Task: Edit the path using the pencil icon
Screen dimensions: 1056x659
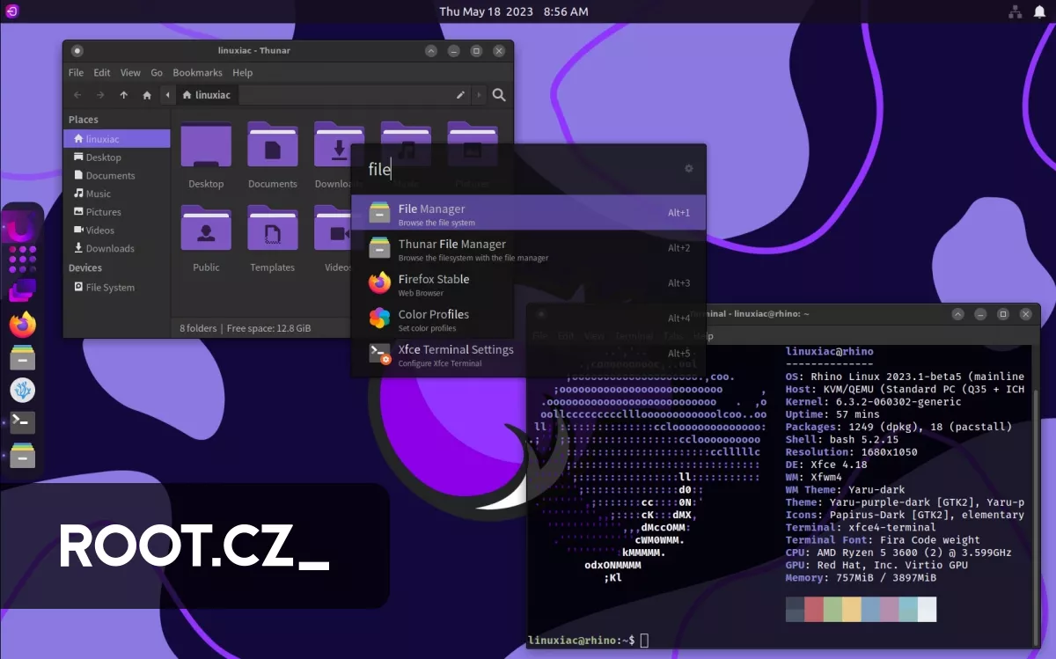Action: (x=460, y=94)
